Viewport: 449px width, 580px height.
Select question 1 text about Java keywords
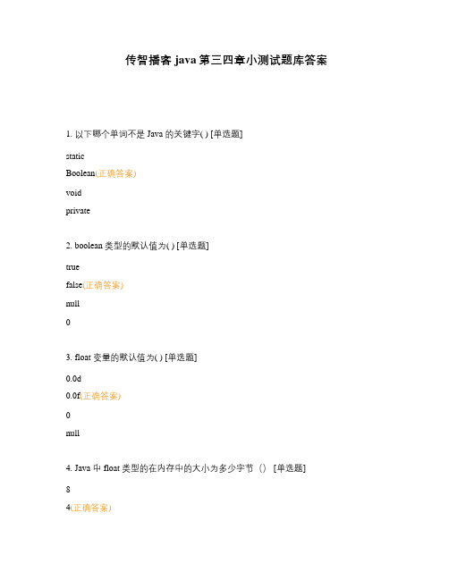[x=154, y=134]
